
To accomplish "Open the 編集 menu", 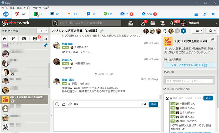I will (12, 8).
